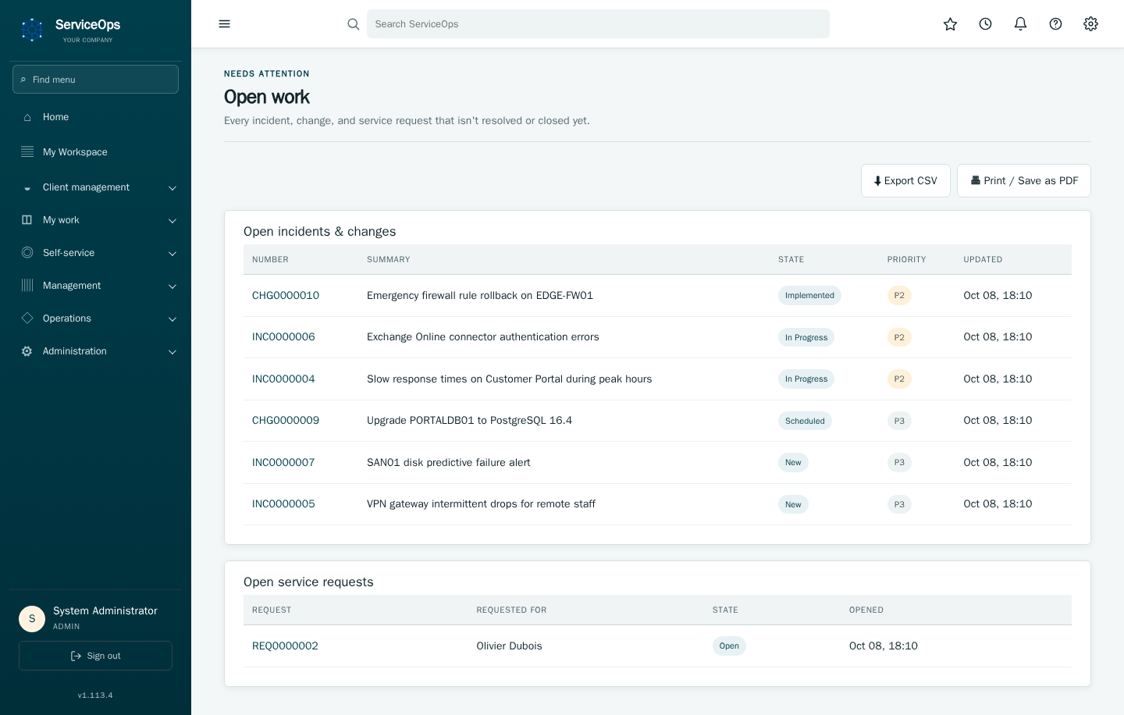Open incident INC0000005

[283, 504]
